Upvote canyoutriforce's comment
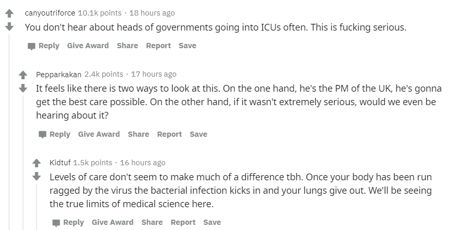Viewport: 459px width, 230px height. point(9,13)
